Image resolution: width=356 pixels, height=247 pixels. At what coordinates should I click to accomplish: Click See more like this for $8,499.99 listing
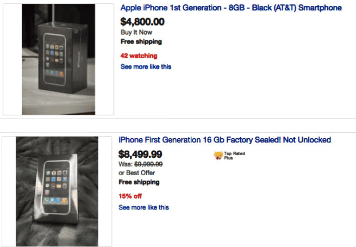(143, 207)
